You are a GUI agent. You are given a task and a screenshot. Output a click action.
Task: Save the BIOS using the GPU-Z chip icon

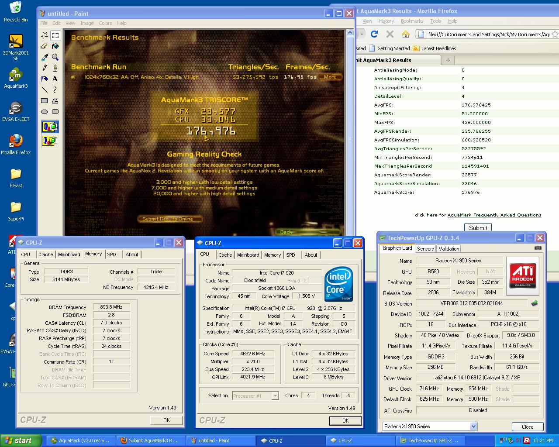click(x=534, y=303)
